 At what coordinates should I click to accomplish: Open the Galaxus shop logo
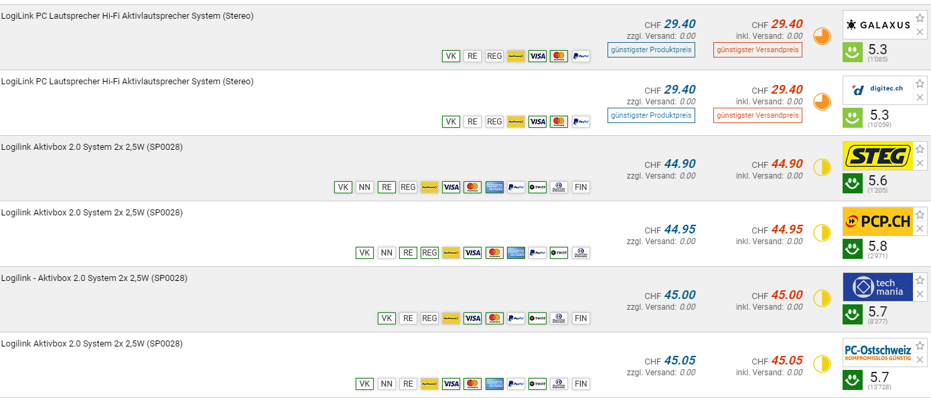click(877, 25)
